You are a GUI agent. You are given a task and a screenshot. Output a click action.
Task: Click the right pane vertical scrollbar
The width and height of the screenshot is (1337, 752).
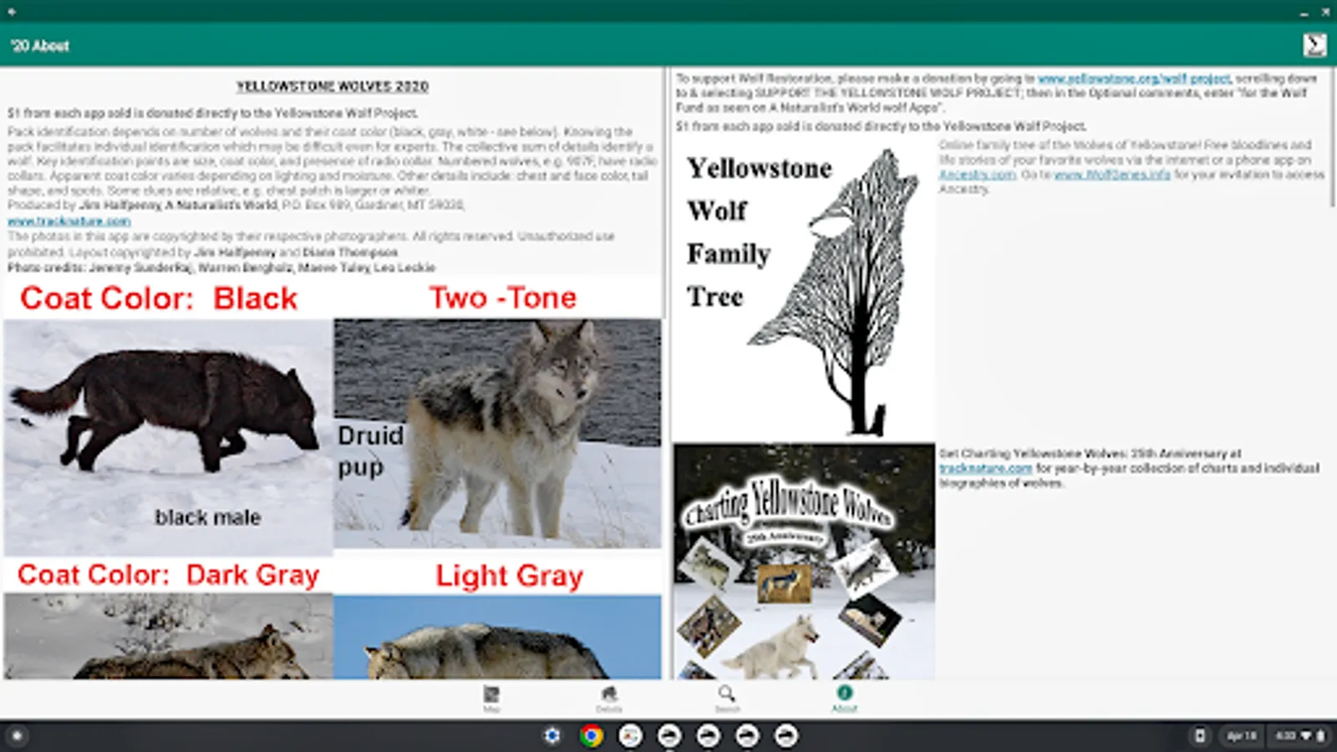pos(1332,138)
